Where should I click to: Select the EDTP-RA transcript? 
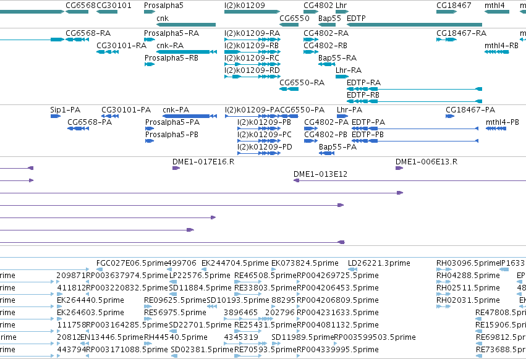tap(414, 89)
